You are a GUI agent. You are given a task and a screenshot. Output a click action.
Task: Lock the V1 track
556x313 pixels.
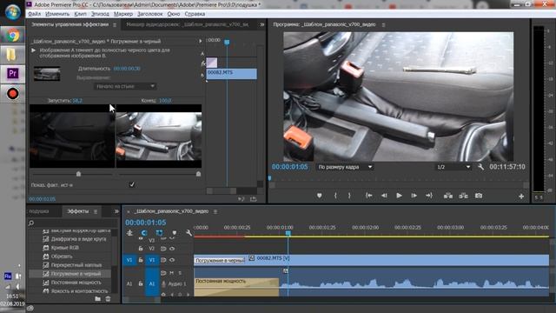click(141, 260)
